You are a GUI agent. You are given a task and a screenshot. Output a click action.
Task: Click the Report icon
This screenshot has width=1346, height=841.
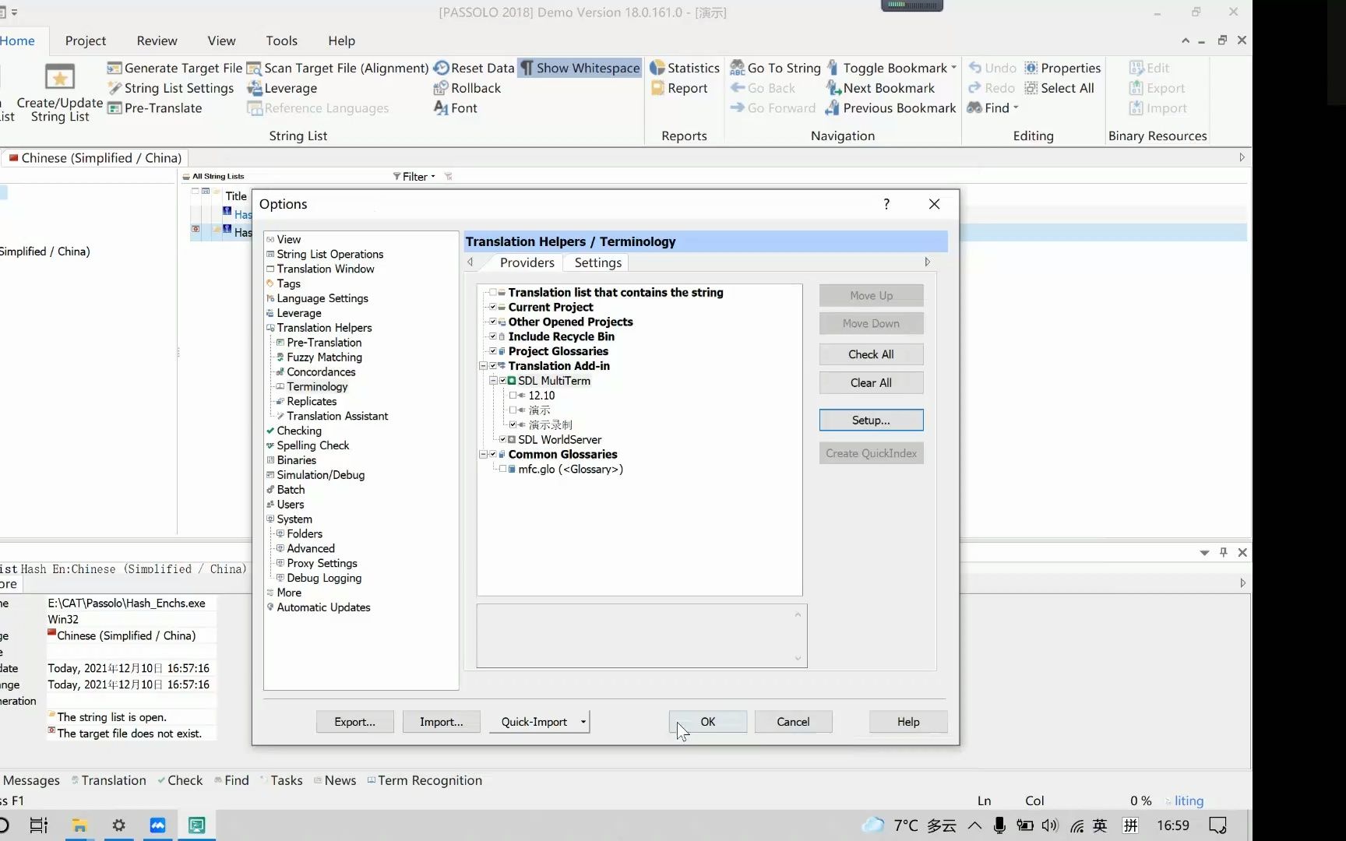pyautogui.click(x=657, y=88)
